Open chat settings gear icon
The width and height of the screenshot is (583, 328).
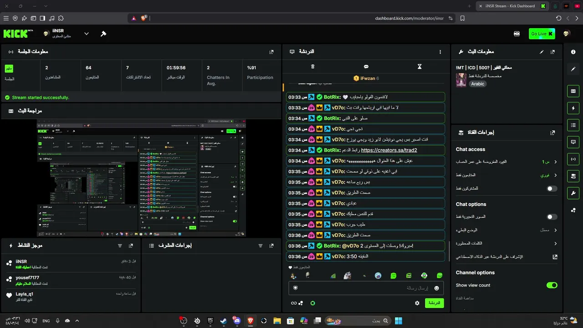point(417,303)
